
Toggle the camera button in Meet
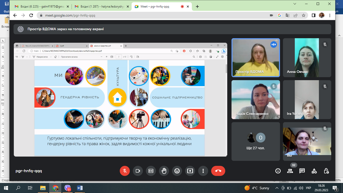click(x=138, y=171)
